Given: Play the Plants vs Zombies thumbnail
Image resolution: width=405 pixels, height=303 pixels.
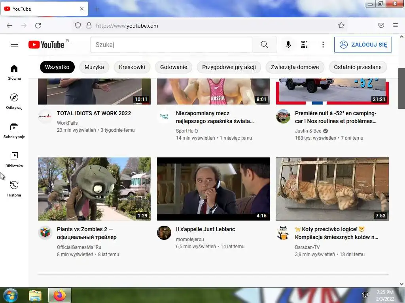Looking at the screenshot, I should (94, 189).
